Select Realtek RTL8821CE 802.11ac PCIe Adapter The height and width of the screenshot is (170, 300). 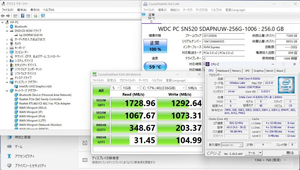(x=45, y=104)
